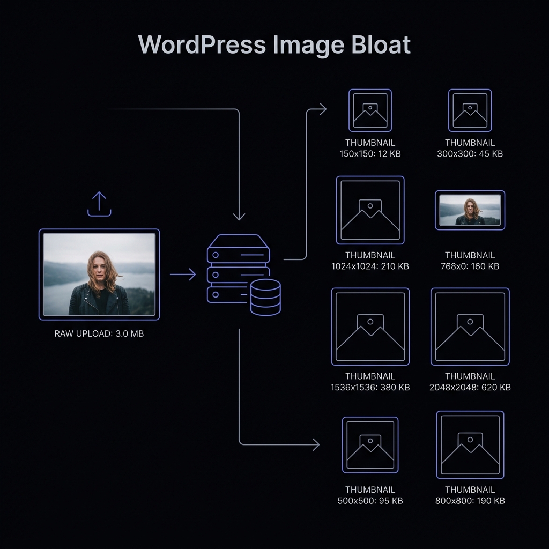Image resolution: width=549 pixels, height=549 pixels.
Task: Click the '150x150: 12 KB' label
Action: 370,154
